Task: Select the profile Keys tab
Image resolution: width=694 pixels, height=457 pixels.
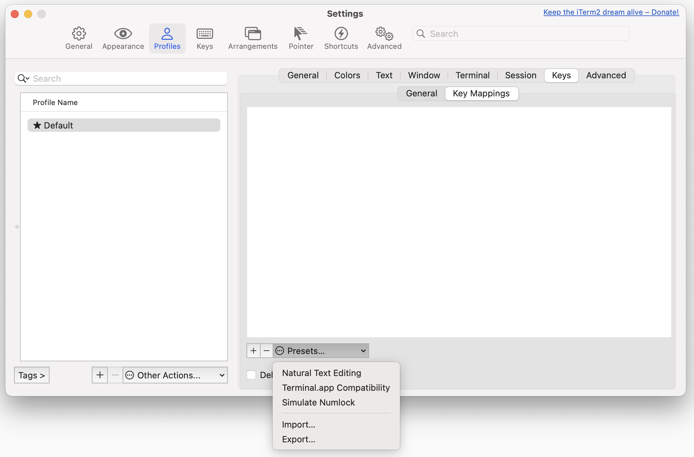Action: pos(561,75)
